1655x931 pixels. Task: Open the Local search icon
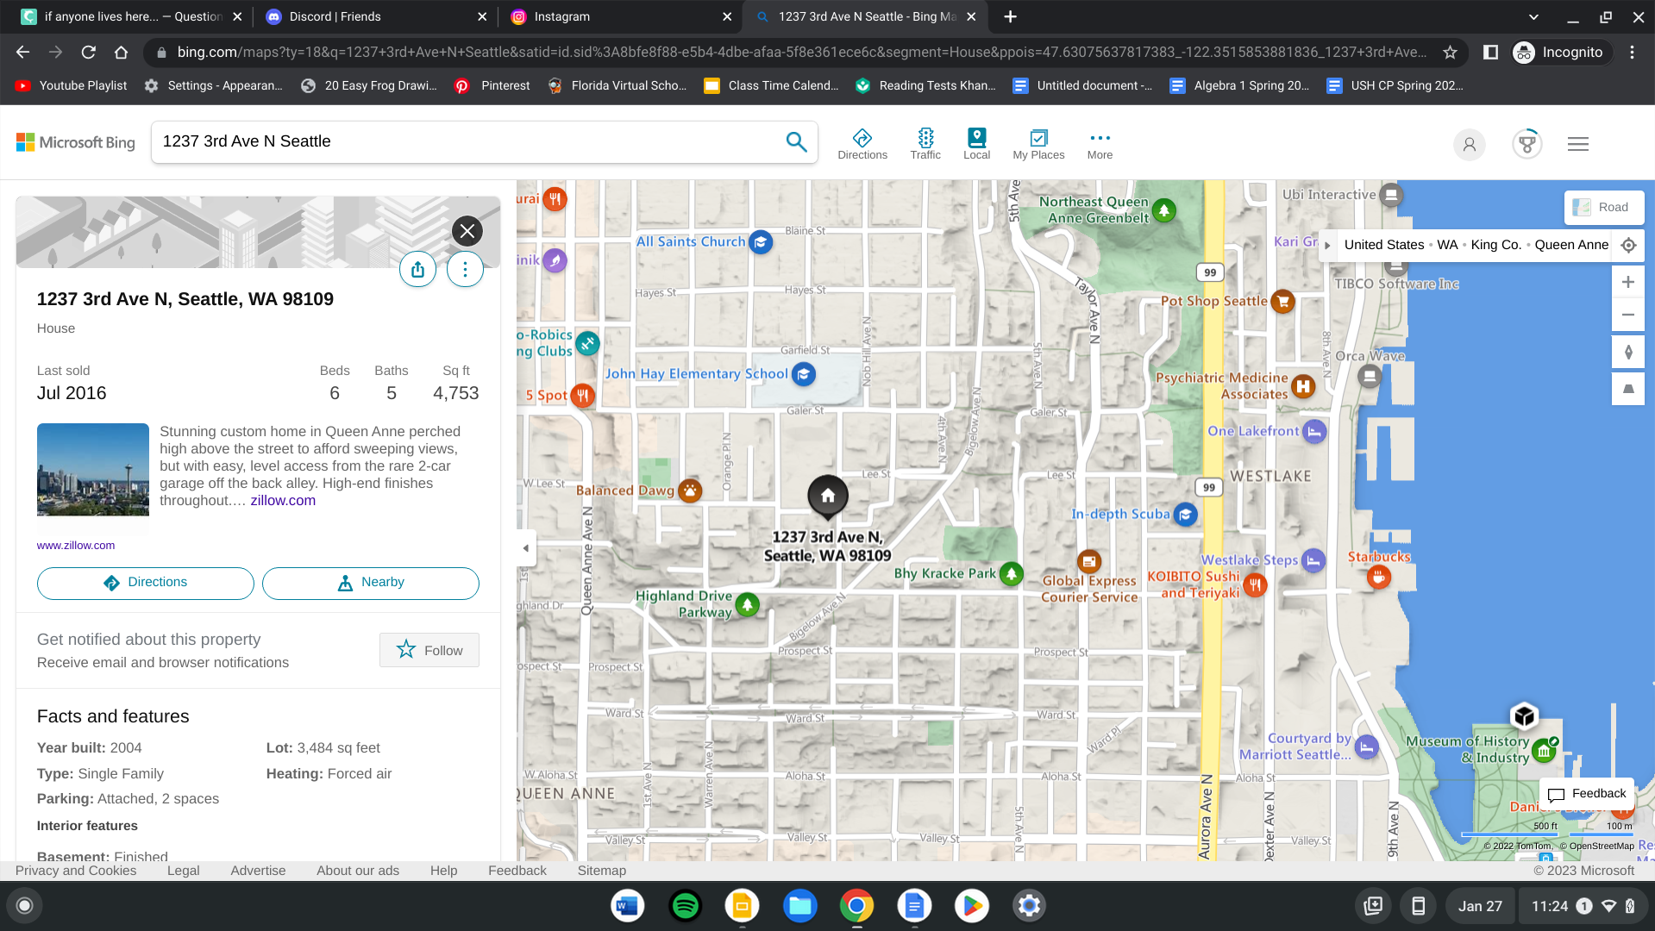click(976, 144)
